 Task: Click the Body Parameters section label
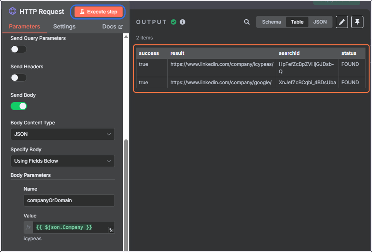tap(31, 175)
